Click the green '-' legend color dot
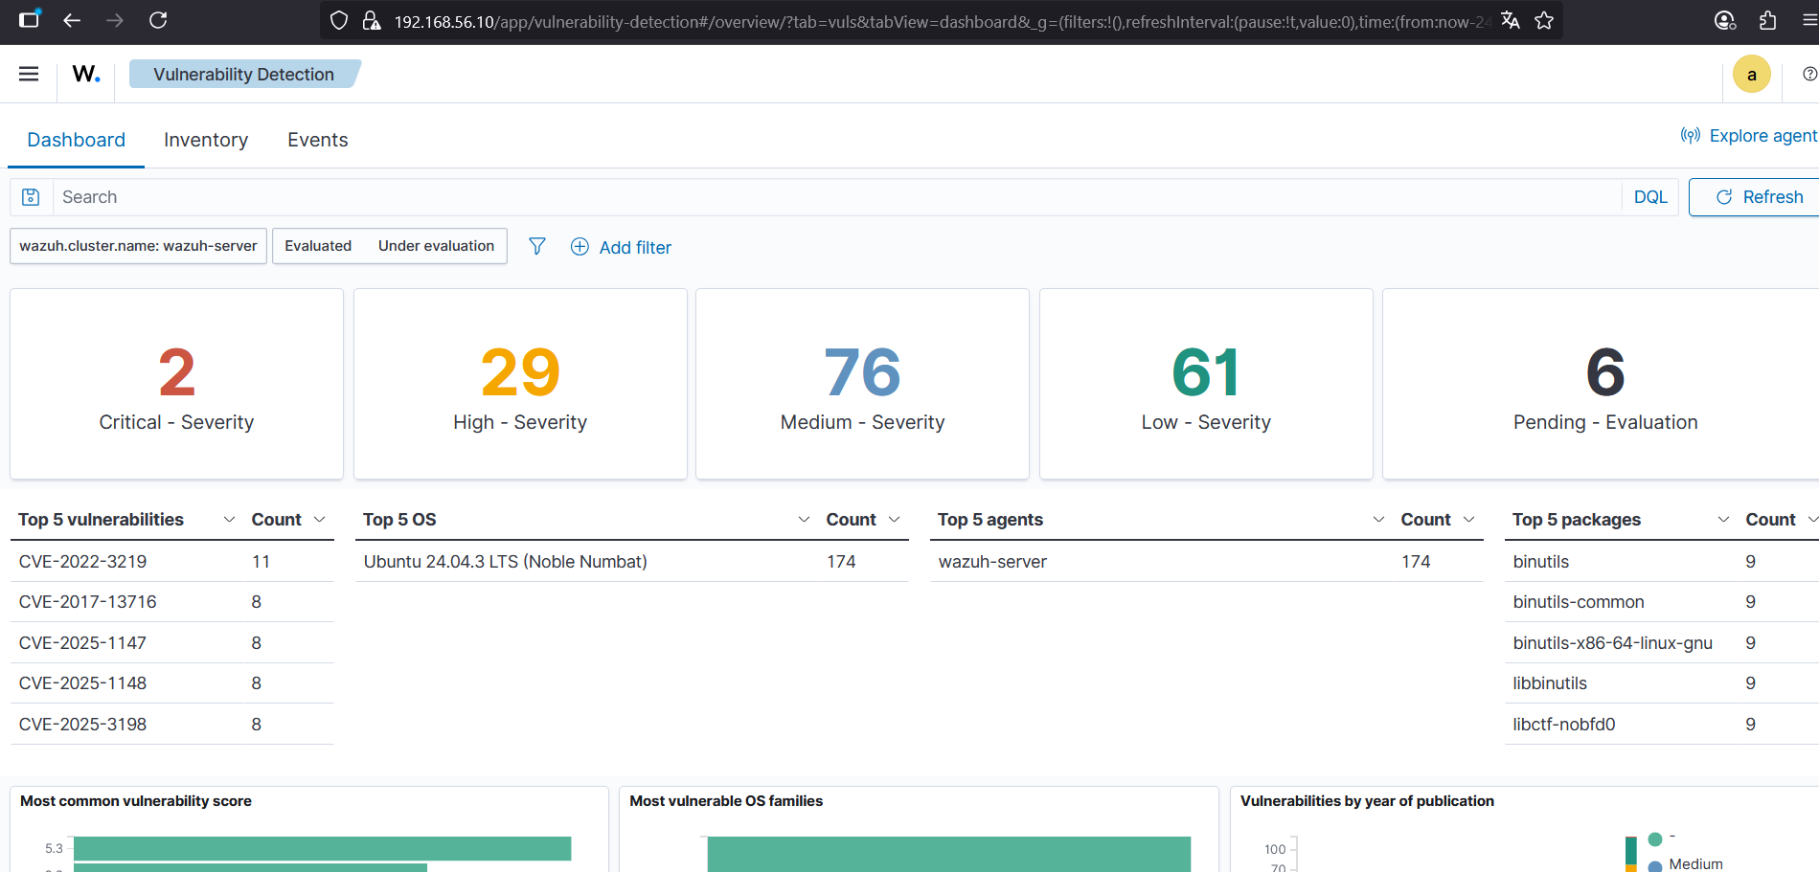 (1655, 839)
